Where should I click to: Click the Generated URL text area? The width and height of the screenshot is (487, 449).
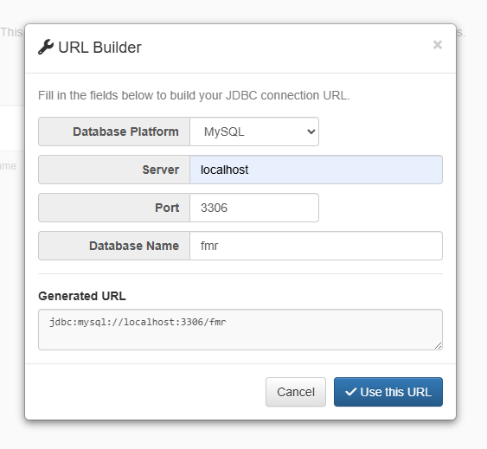tap(240, 330)
